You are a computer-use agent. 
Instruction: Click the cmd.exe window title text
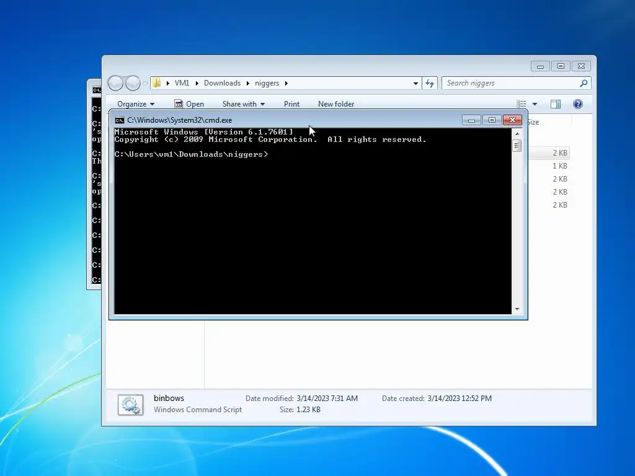click(179, 120)
